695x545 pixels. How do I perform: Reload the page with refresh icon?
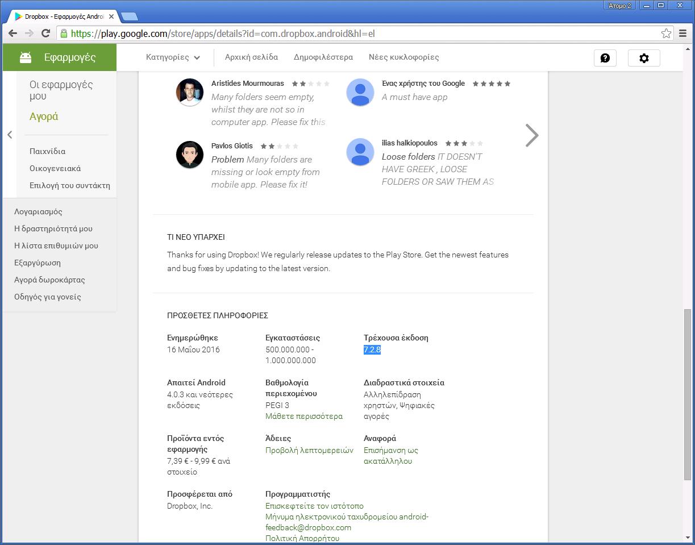click(46, 34)
